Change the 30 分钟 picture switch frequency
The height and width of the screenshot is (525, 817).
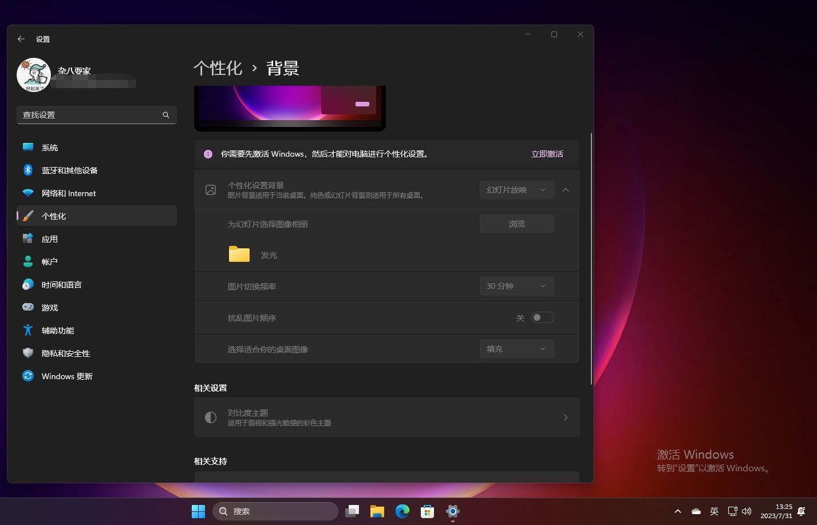[x=516, y=285]
